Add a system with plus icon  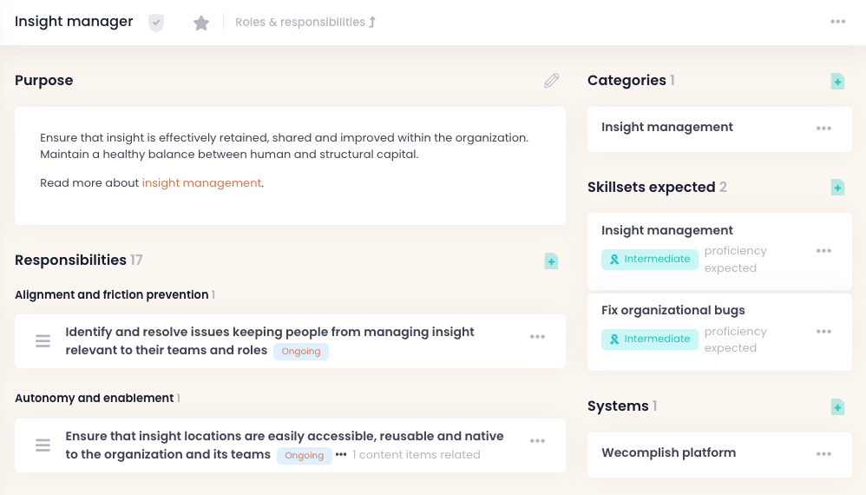[x=837, y=406]
